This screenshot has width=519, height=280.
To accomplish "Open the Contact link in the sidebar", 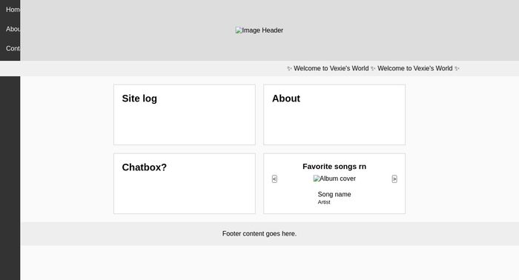I will point(13,48).
